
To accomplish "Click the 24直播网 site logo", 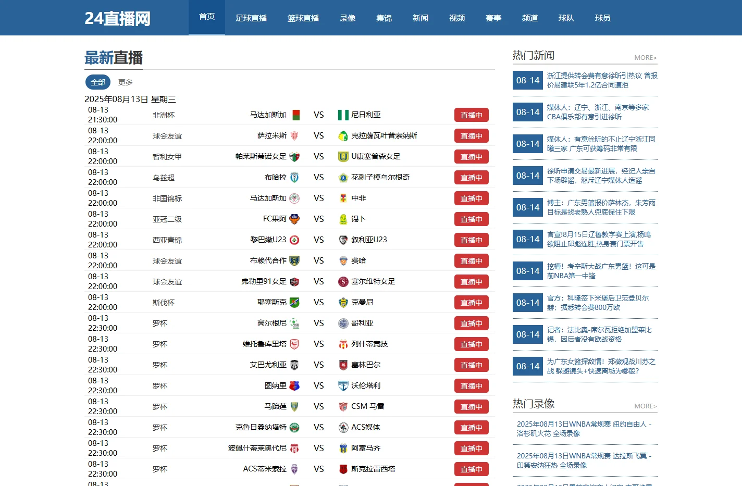I will coord(118,18).
